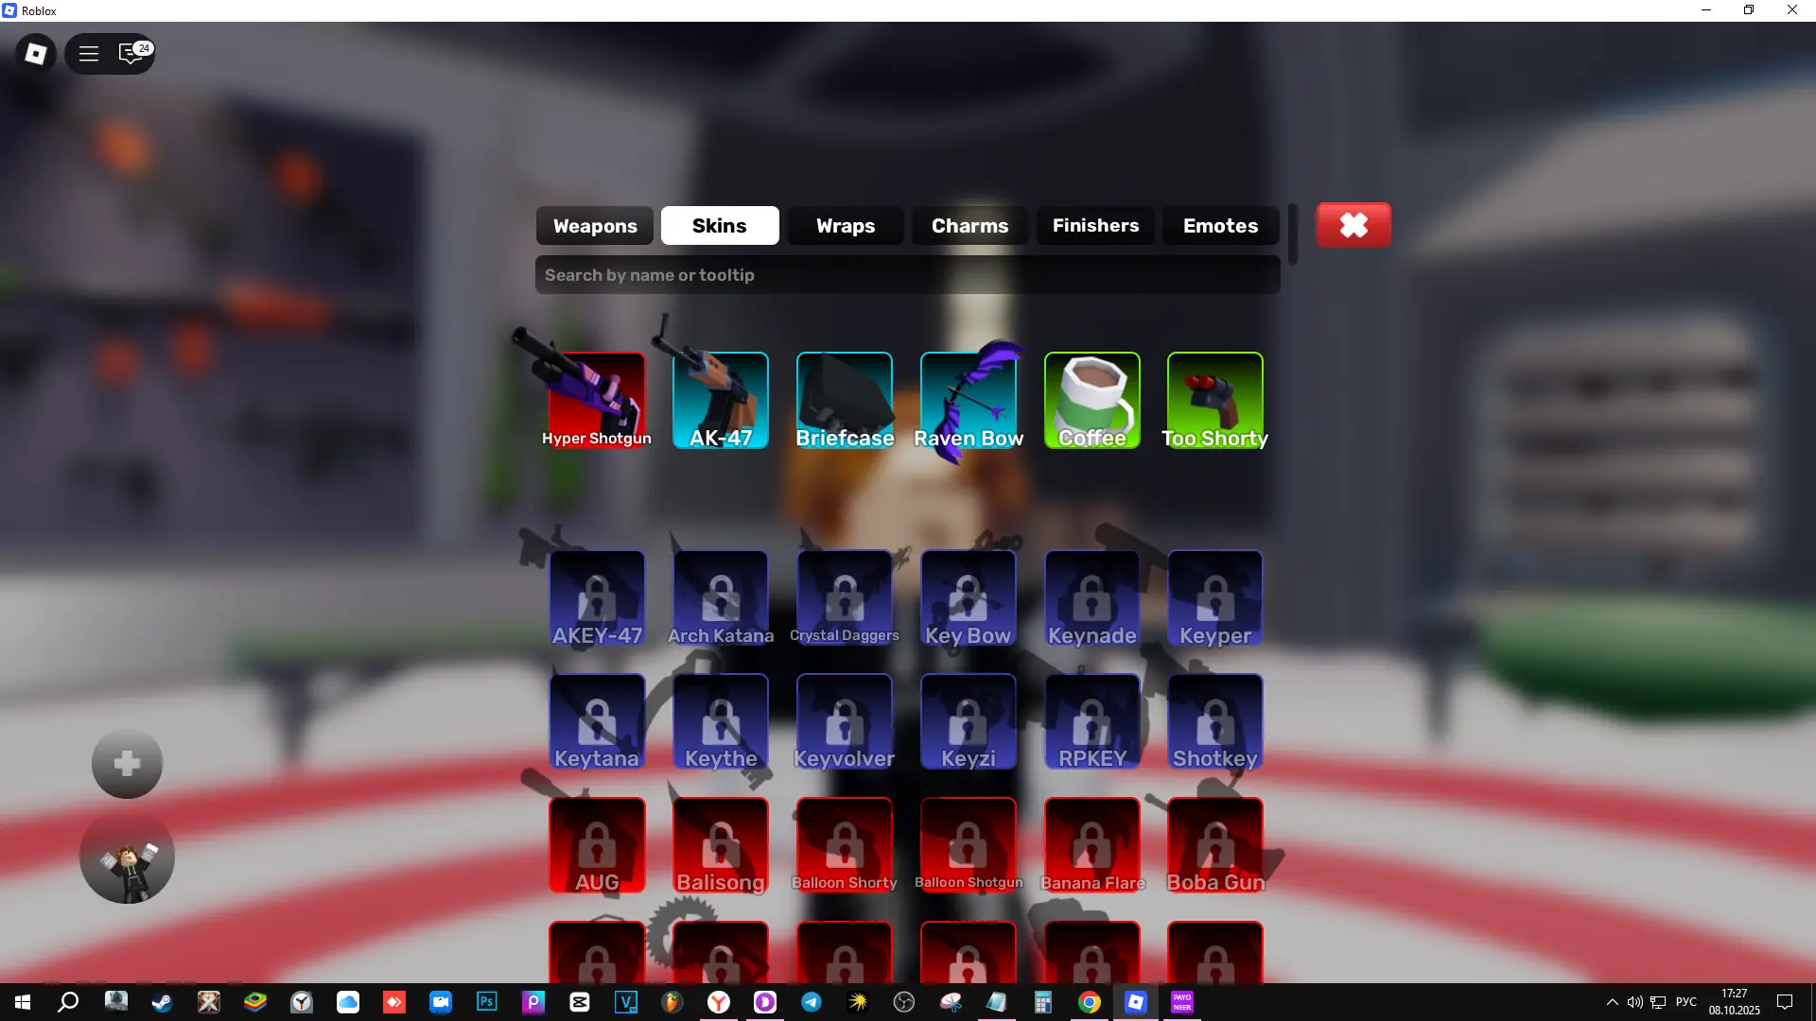The image size is (1816, 1021).
Task: Choose the Raven Bow skin
Action: pos(969,401)
